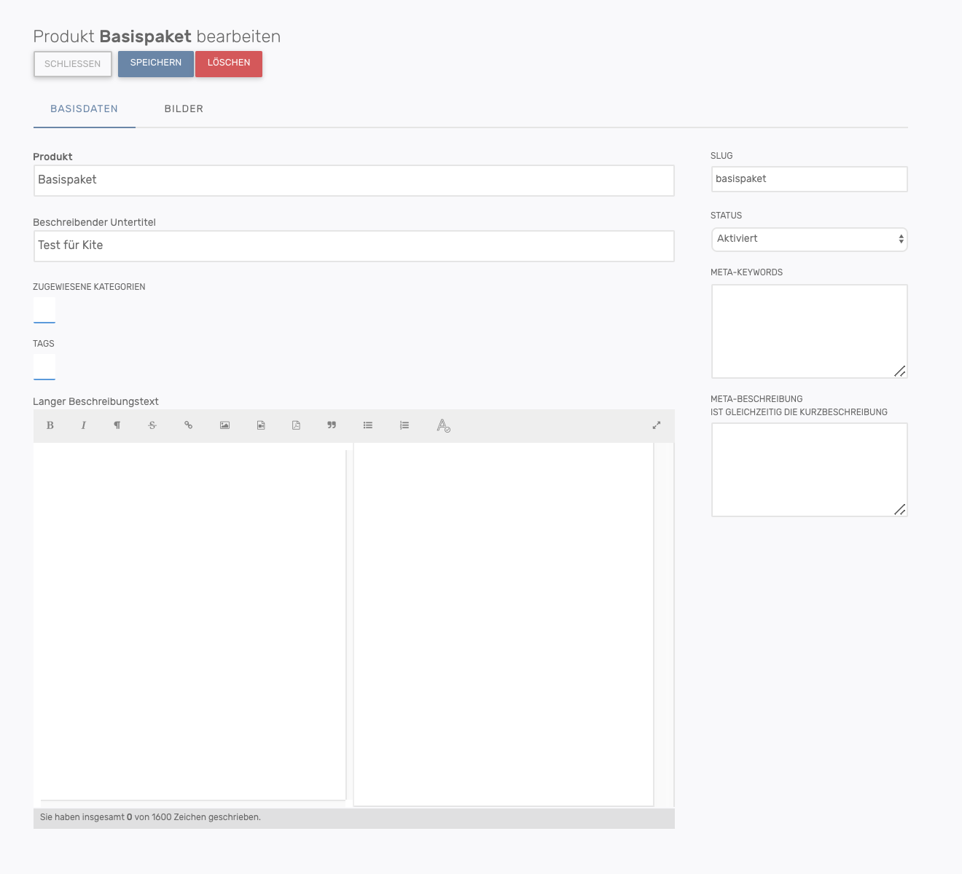Open the Status dropdown showing Aktiviert
The width and height of the screenshot is (962, 874).
click(809, 239)
